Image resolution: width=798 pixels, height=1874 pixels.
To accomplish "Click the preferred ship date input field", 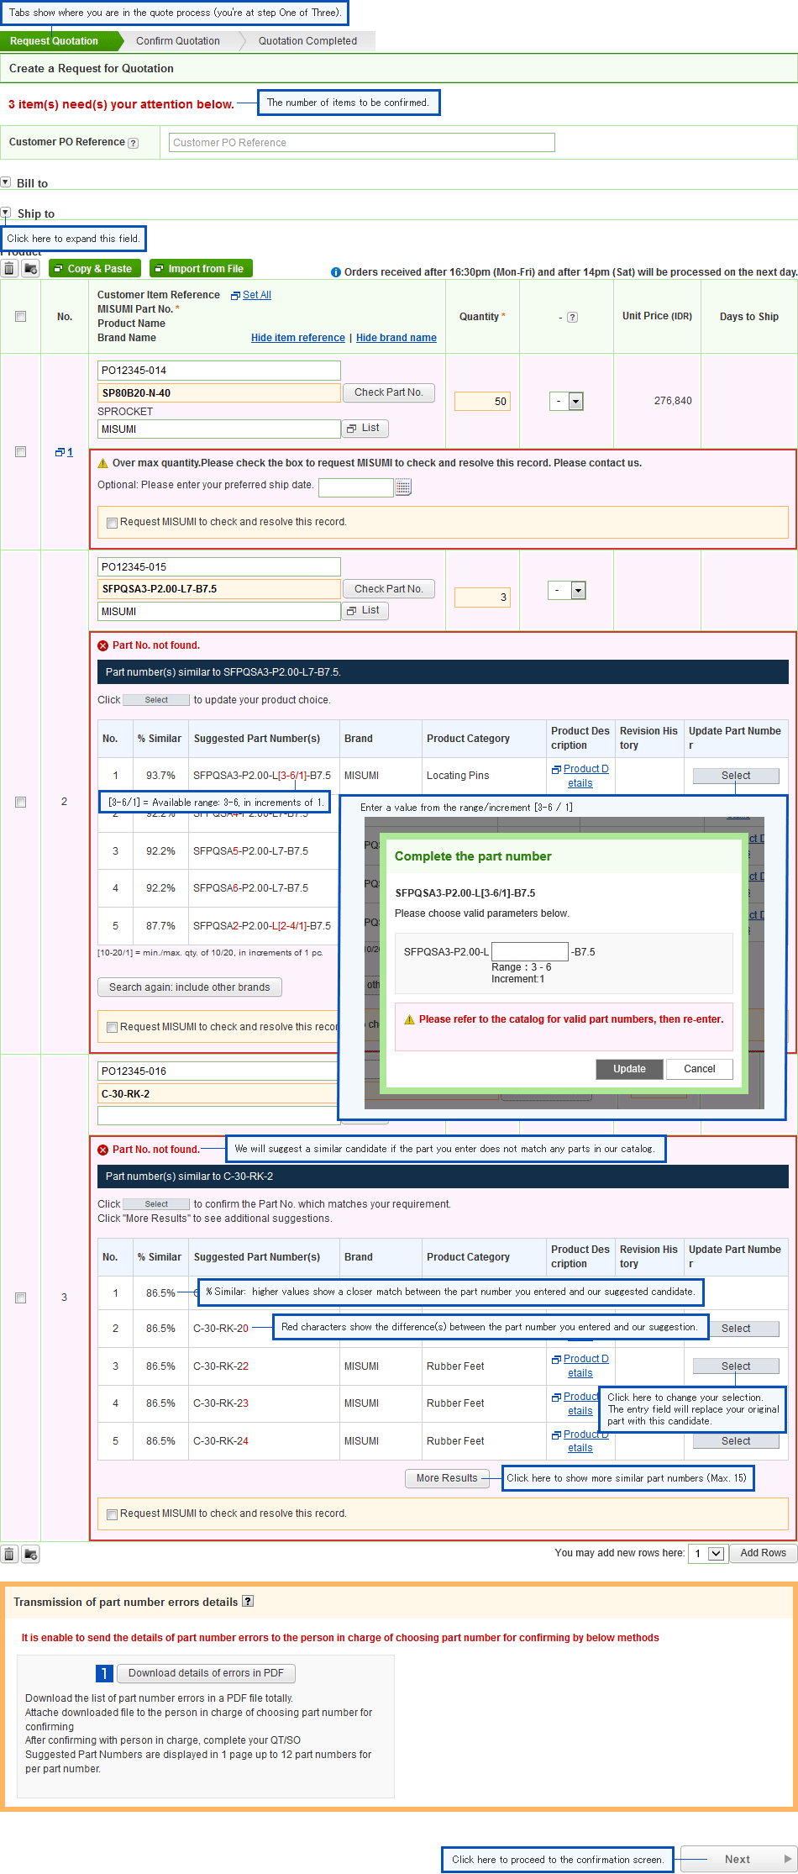I will [x=356, y=487].
